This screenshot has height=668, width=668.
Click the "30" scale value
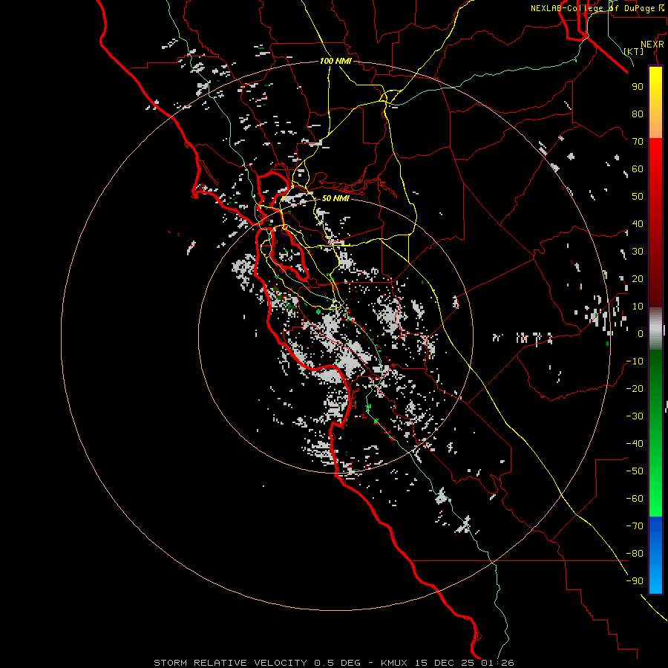point(638,252)
